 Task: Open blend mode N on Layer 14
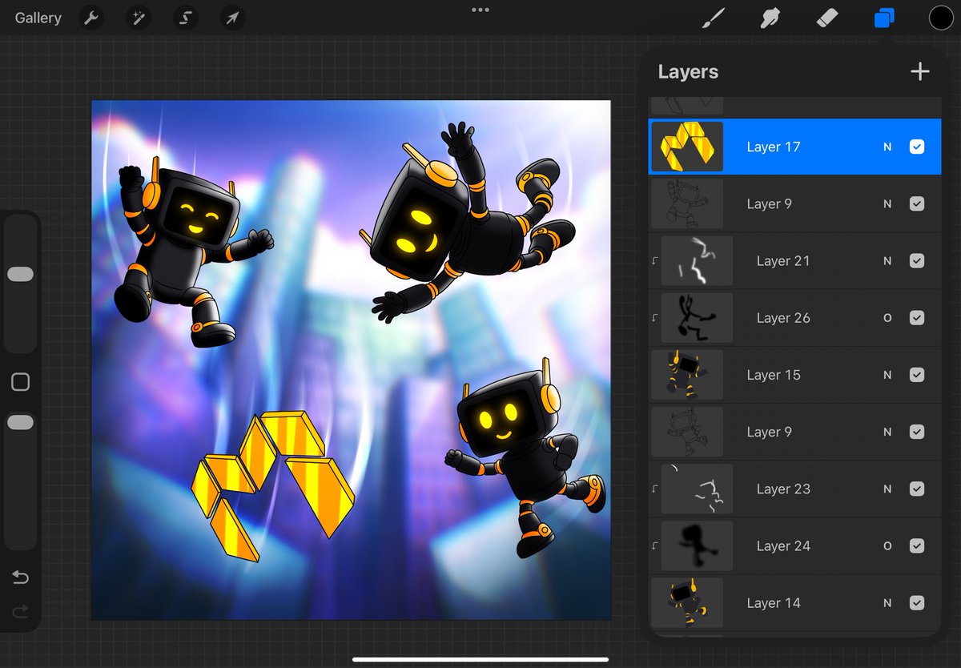tap(887, 603)
